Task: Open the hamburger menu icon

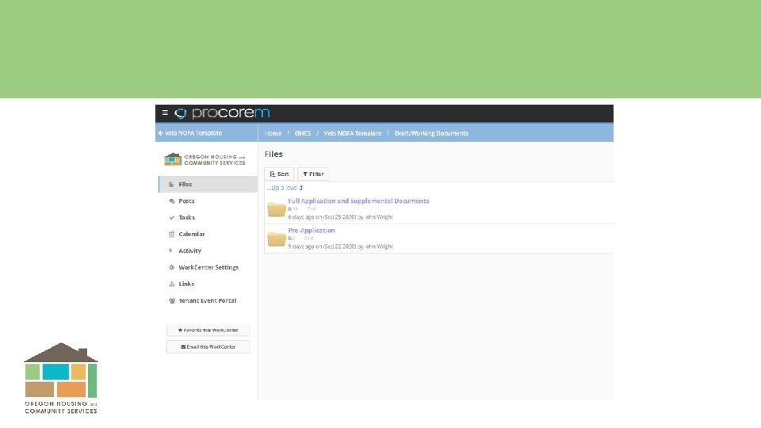Action: tap(165, 113)
